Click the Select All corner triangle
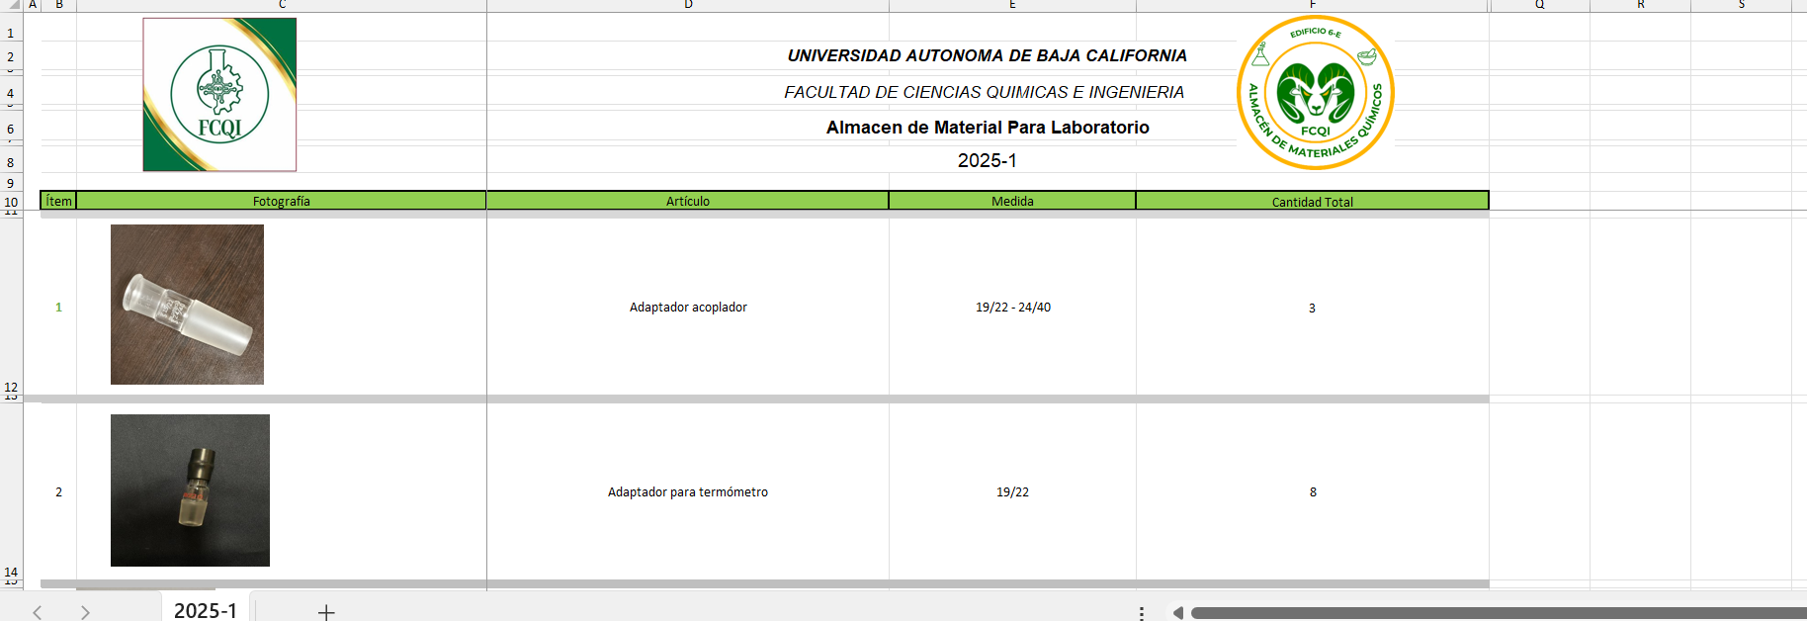The height and width of the screenshot is (621, 1807). coord(12,5)
